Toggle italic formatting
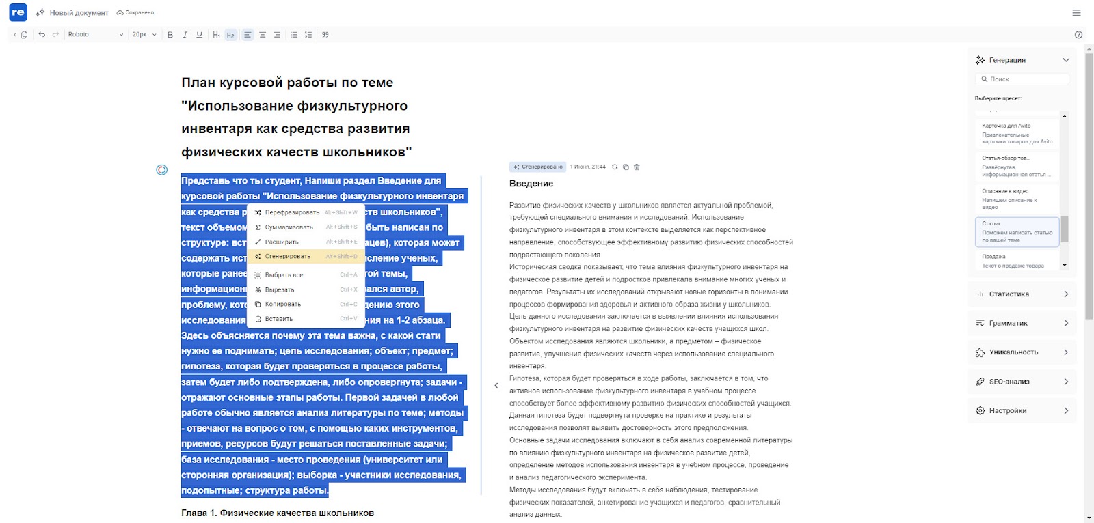1094x523 pixels. [185, 35]
